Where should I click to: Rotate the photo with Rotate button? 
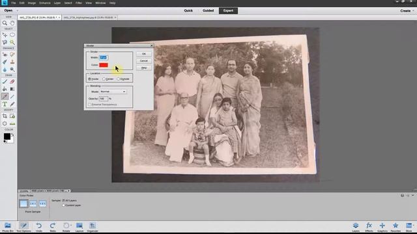pos(66,227)
